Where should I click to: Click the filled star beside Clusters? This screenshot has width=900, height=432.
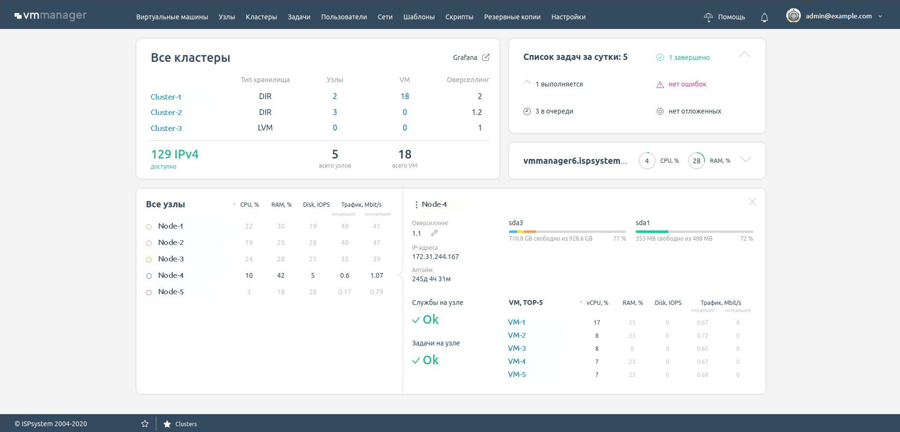(x=167, y=424)
